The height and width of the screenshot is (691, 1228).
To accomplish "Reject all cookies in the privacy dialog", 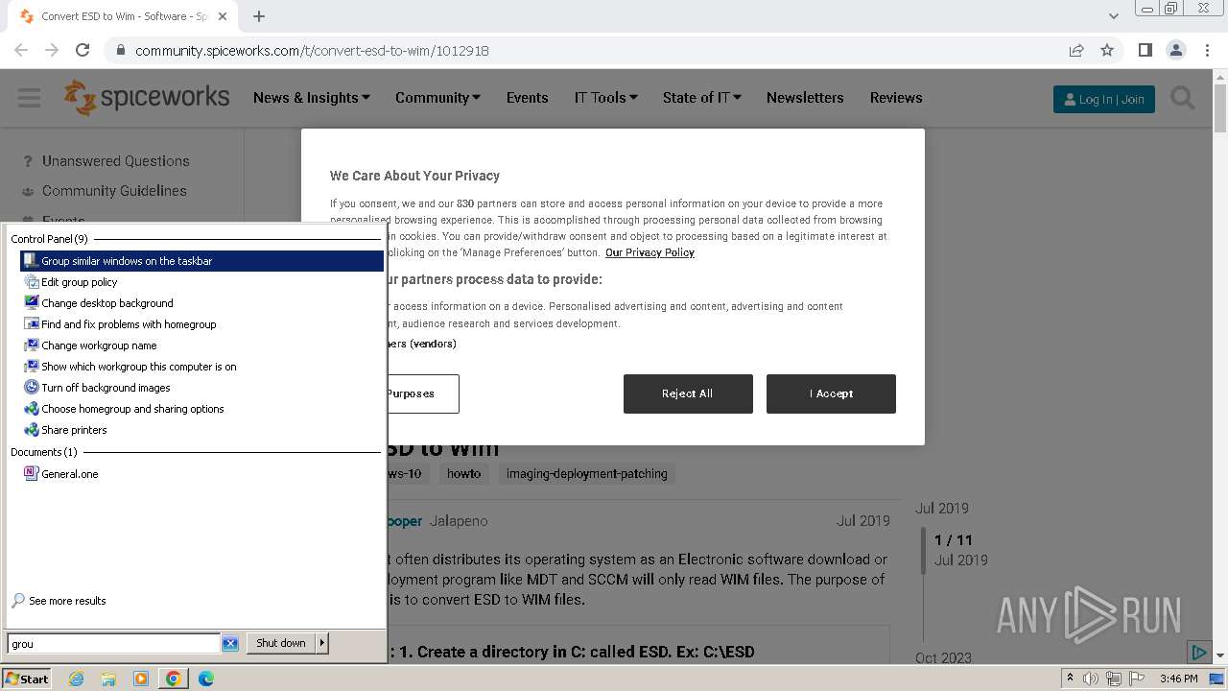I will 688,393.
